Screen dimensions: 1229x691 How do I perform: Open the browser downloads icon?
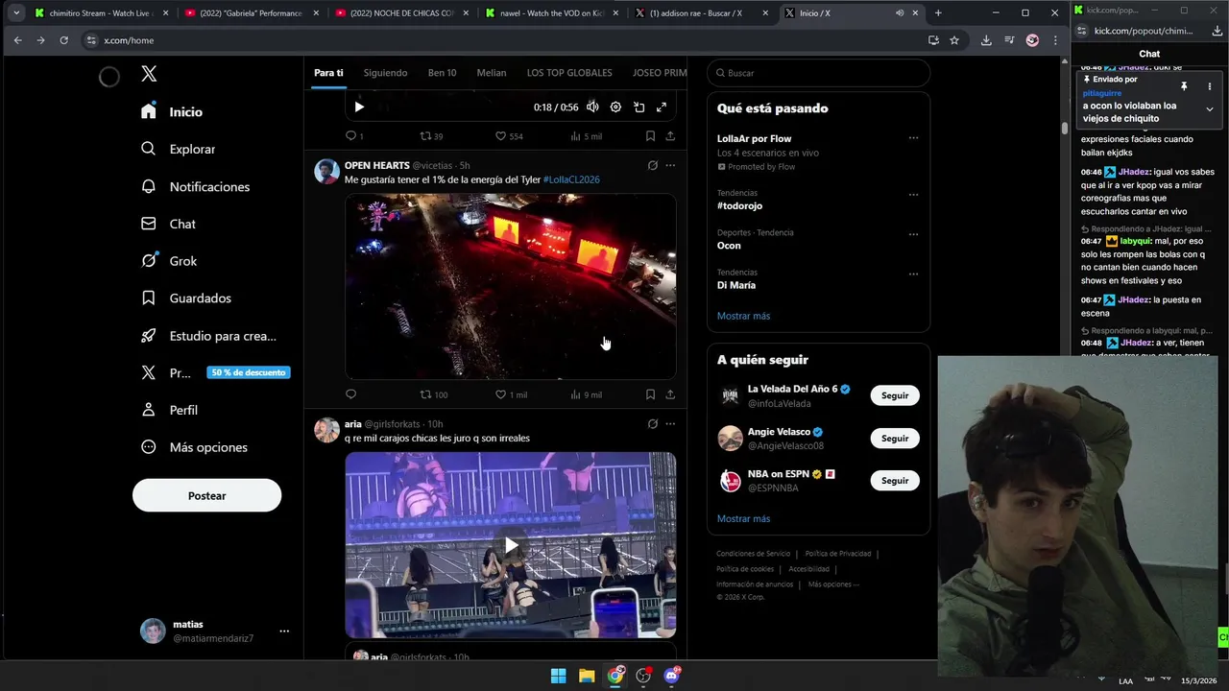click(x=986, y=40)
